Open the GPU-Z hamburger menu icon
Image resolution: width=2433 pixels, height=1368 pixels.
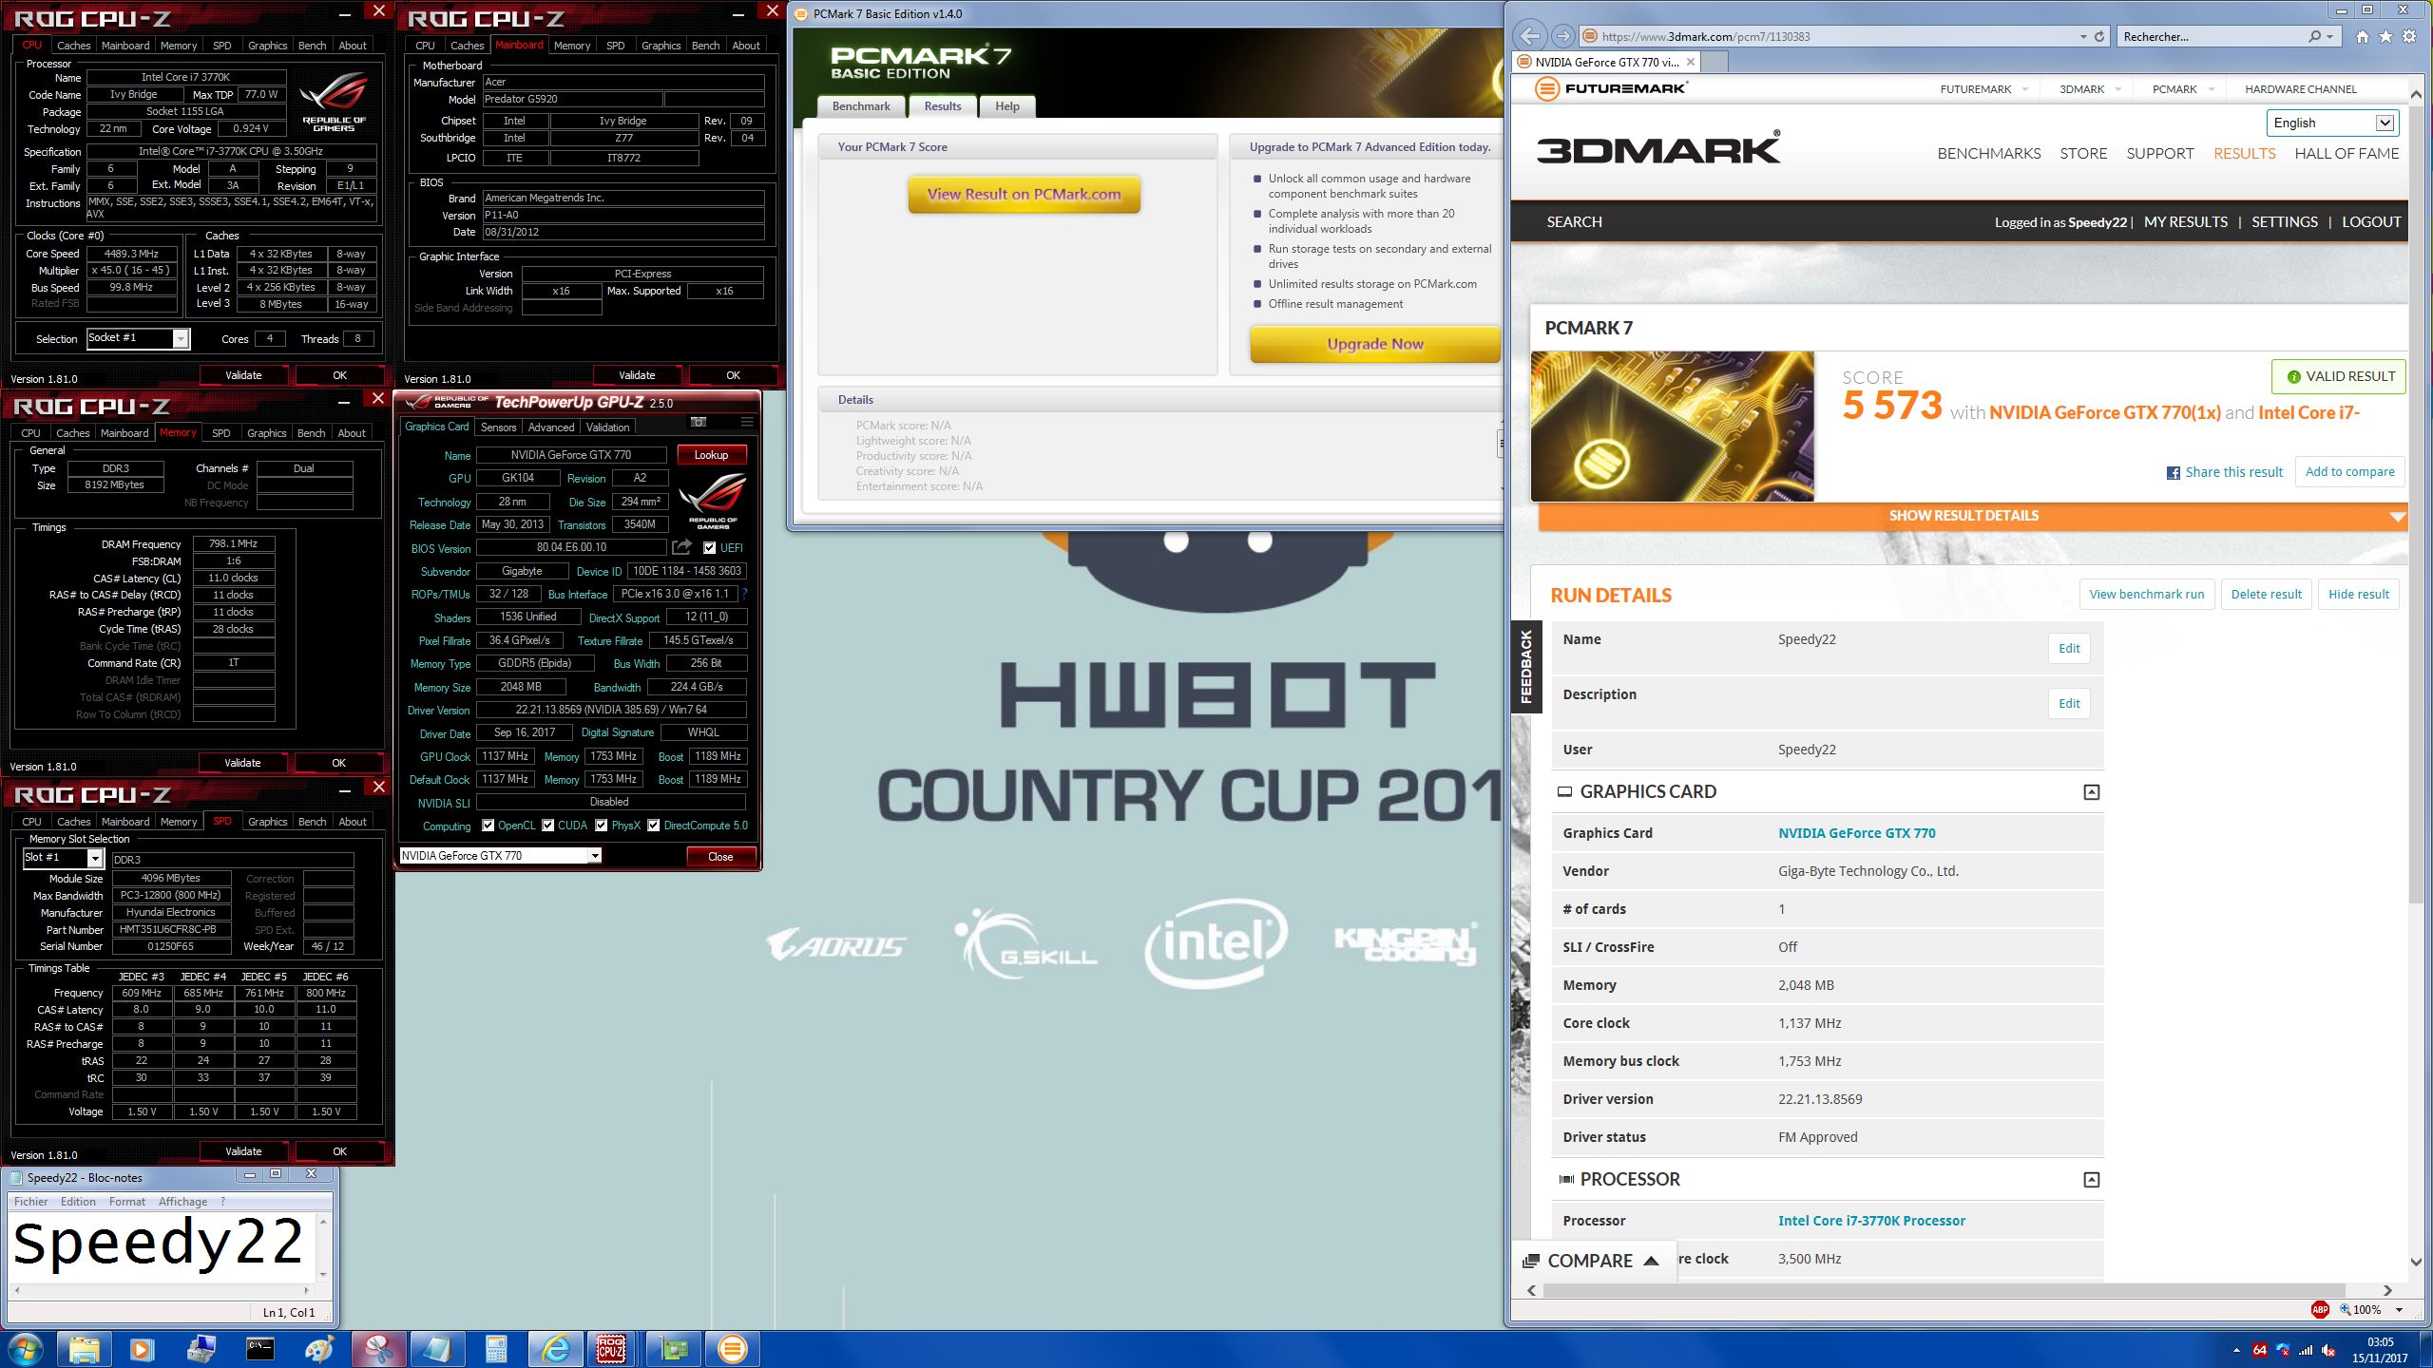point(747,422)
